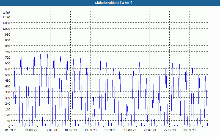Viewport: 220px width, 137px height.
Task: Select the 1.020 y-axis value
Action: [x=6, y=29]
